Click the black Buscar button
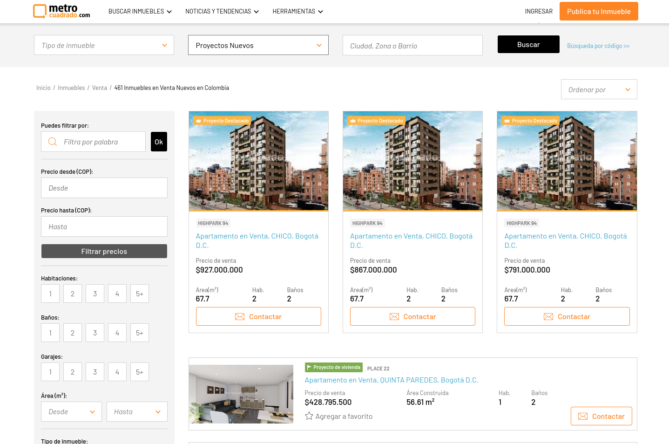 pos(528,44)
